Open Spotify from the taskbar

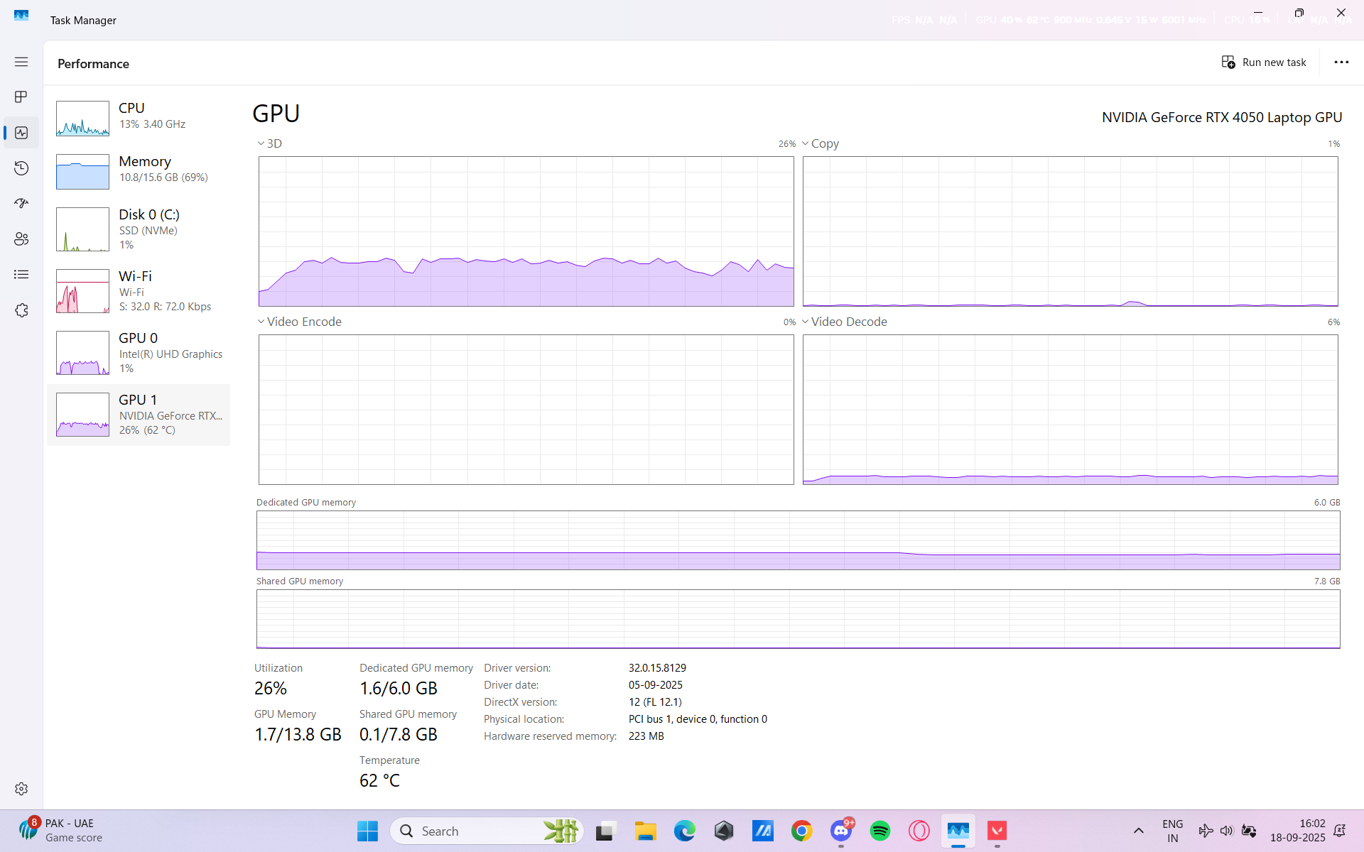point(879,831)
